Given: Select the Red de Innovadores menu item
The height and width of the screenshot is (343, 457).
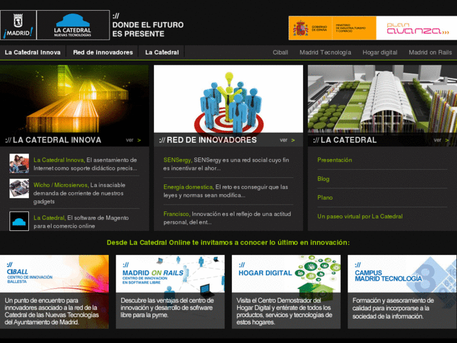Looking at the screenshot, I should pyautogui.click(x=103, y=52).
